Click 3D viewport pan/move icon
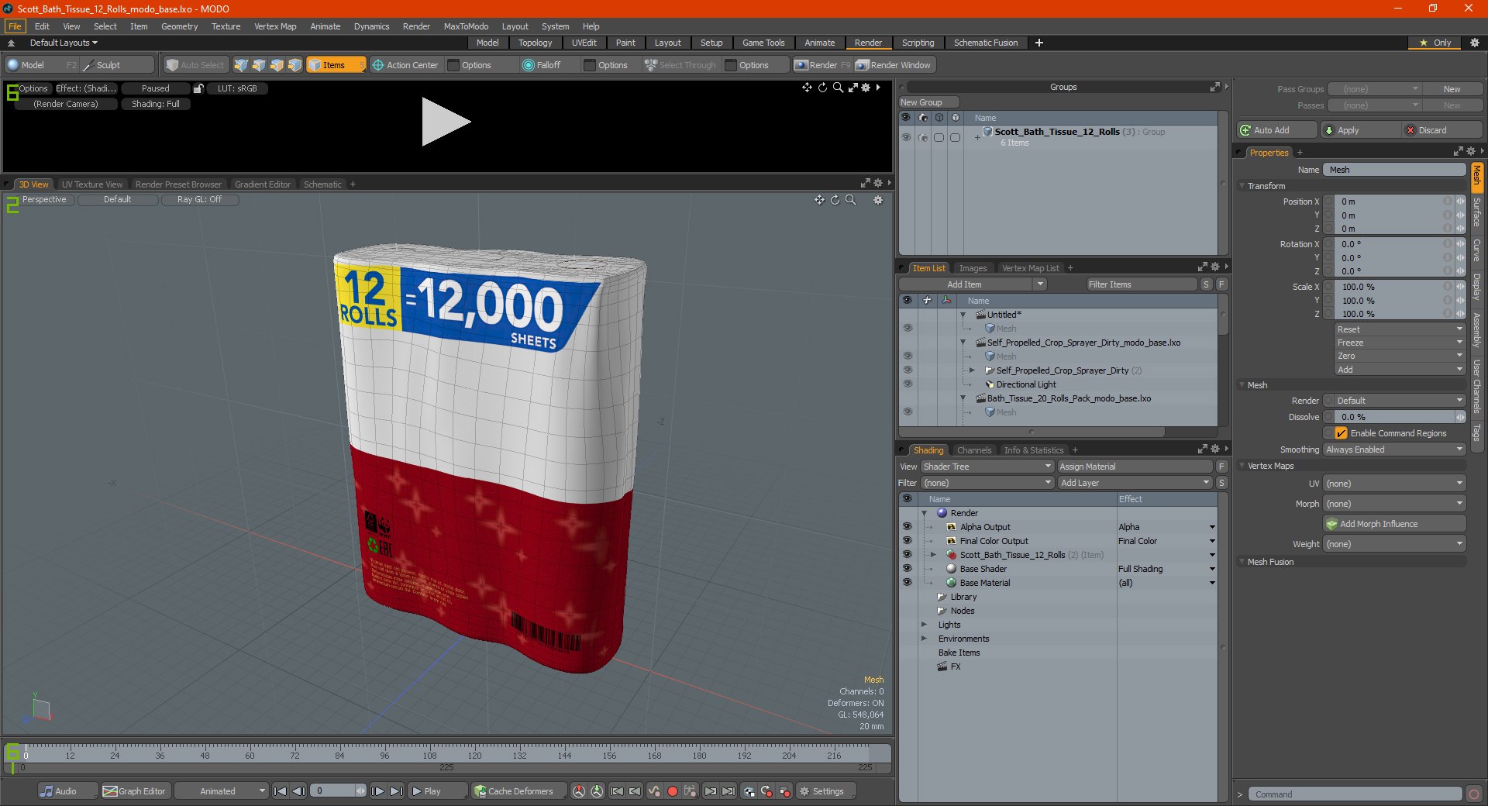Viewport: 1488px width, 806px height. pyautogui.click(x=819, y=200)
